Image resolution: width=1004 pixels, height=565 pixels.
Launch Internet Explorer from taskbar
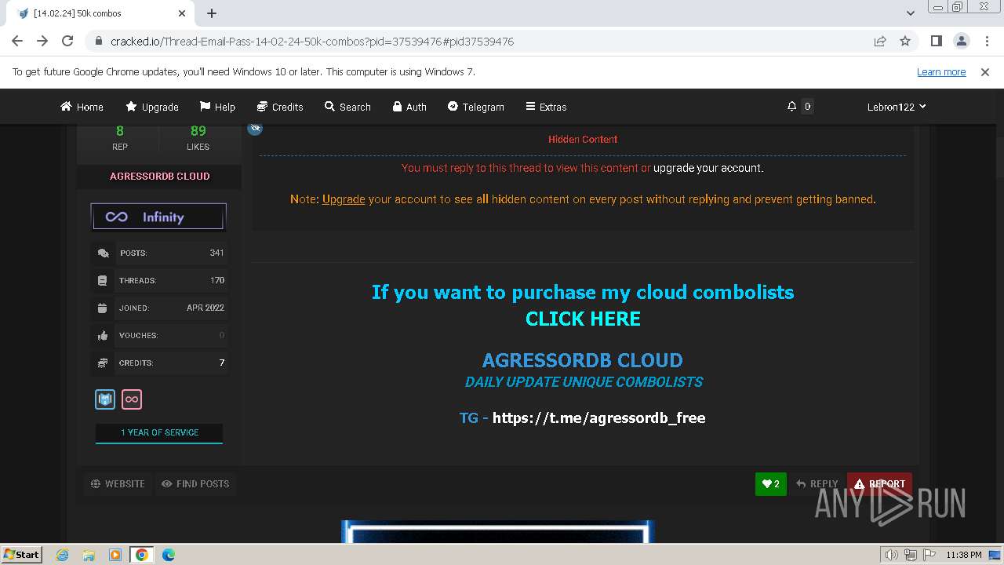point(62,555)
